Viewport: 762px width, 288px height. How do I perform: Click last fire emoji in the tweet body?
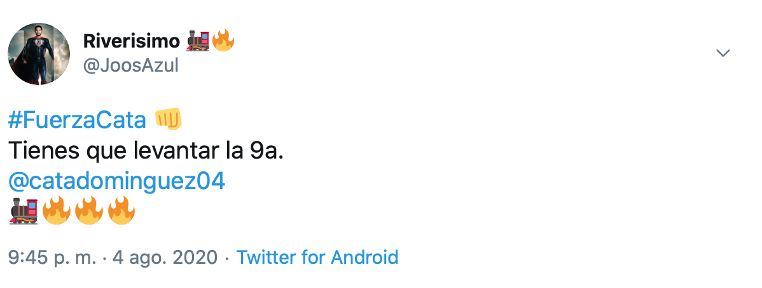pyautogui.click(x=121, y=211)
